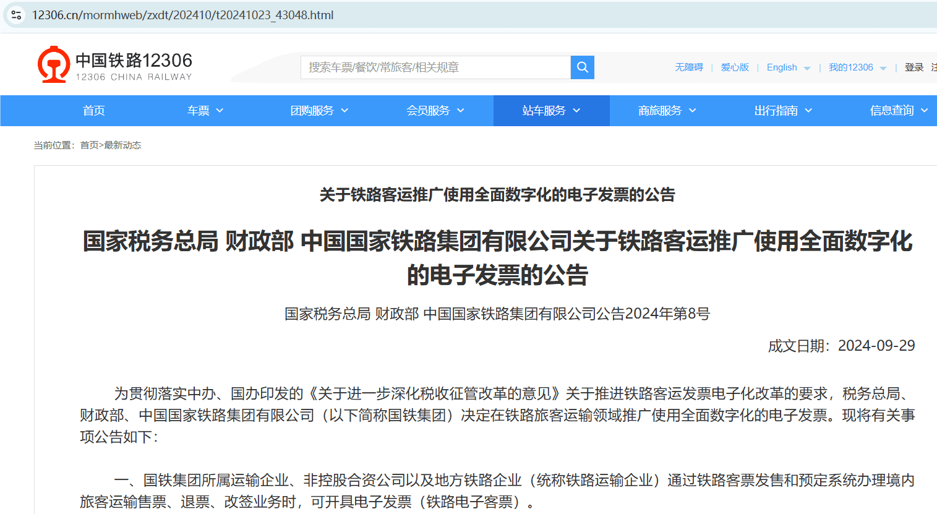Click the large bold article title 国家税务总局 财政部

click(x=497, y=257)
